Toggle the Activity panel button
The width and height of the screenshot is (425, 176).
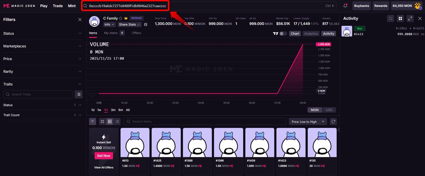[328, 33]
